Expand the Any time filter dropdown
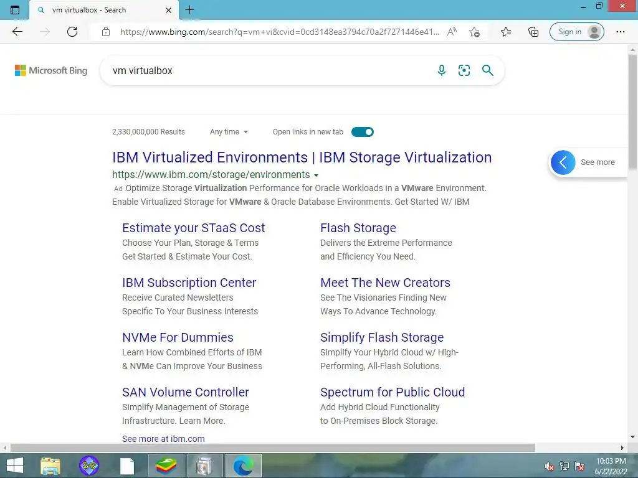Image resolution: width=638 pixels, height=478 pixels. point(229,132)
